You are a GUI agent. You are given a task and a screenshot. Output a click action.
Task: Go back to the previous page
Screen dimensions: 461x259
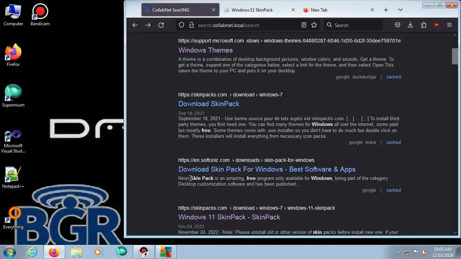click(x=135, y=25)
